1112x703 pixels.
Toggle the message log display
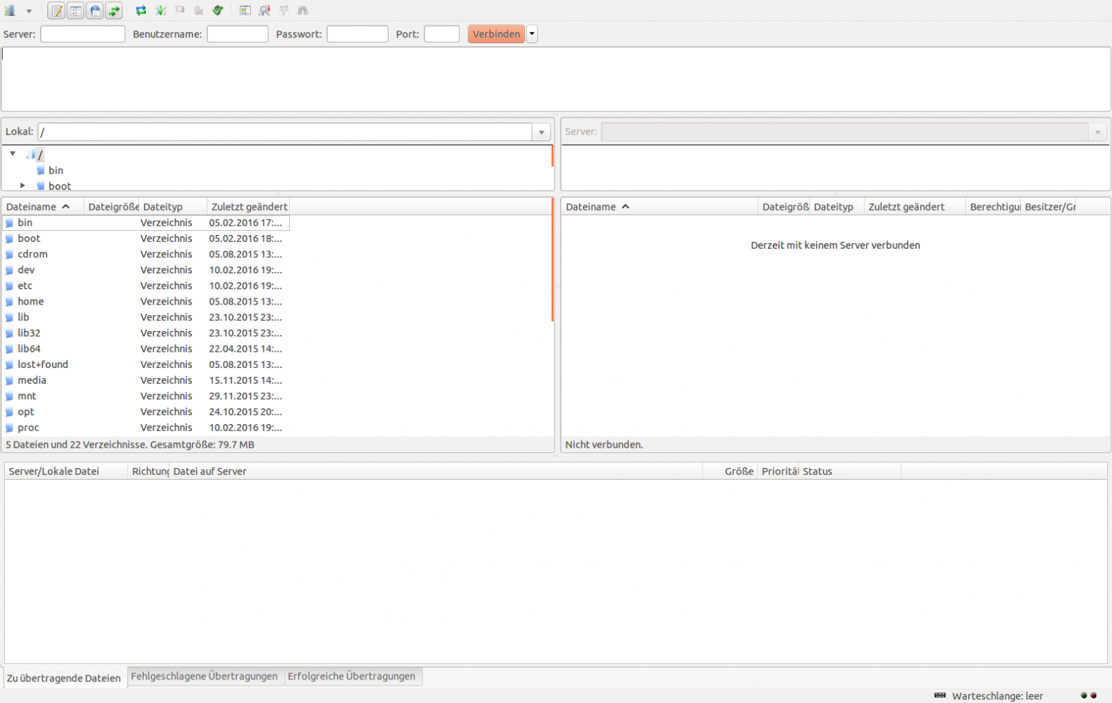coord(57,10)
